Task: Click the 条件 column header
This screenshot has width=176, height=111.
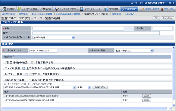Action: click(x=131, y=92)
